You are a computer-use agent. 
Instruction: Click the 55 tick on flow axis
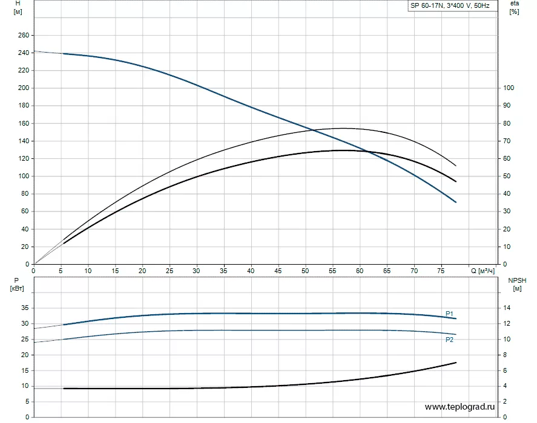(332, 271)
